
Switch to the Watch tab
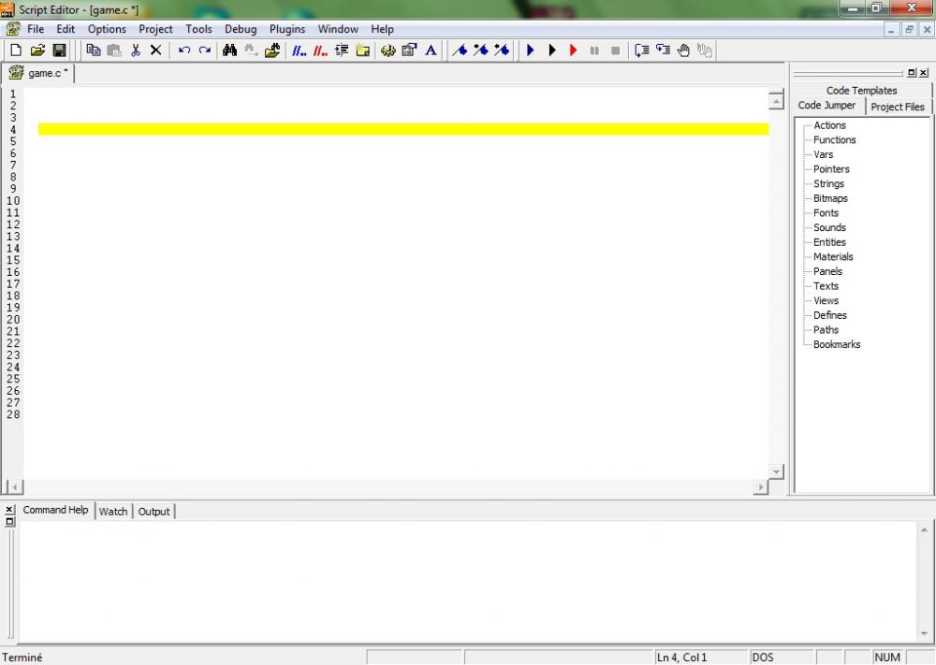(x=113, y=511)
